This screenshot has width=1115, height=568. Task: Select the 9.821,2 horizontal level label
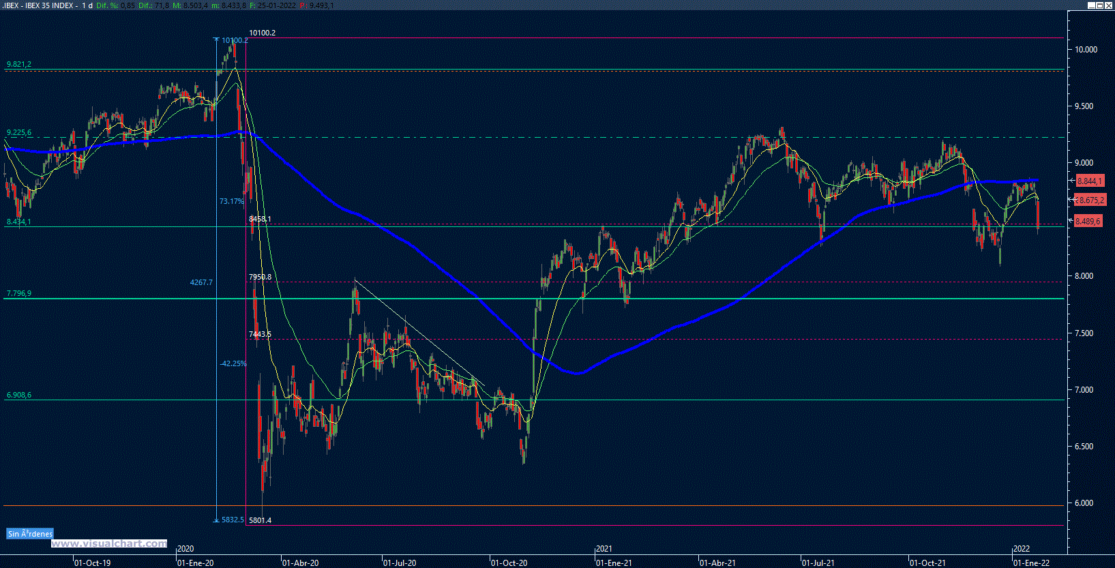point(19,65)
